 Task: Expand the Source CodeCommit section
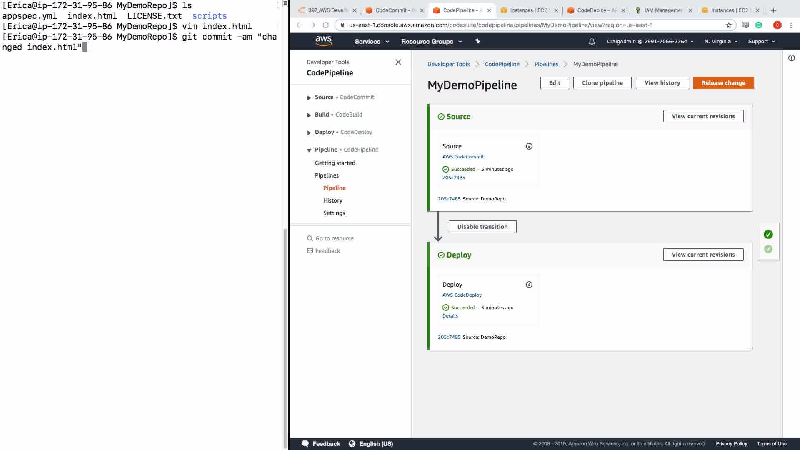[x=309, y=97]
